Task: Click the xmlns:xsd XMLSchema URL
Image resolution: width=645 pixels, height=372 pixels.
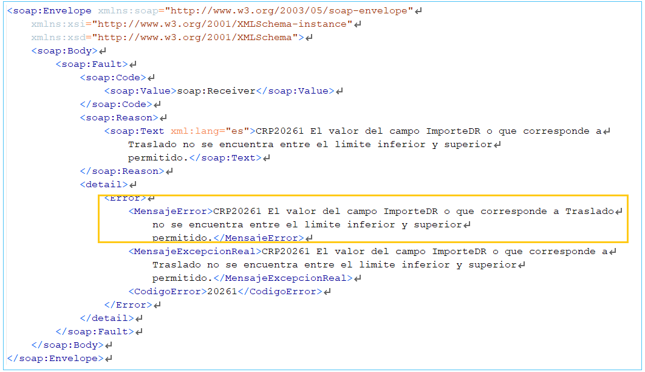Action: [x=197, y=38]
